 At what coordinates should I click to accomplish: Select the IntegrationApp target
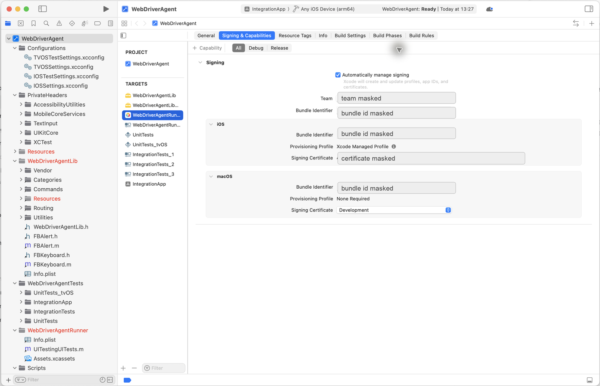coord(149,184)
